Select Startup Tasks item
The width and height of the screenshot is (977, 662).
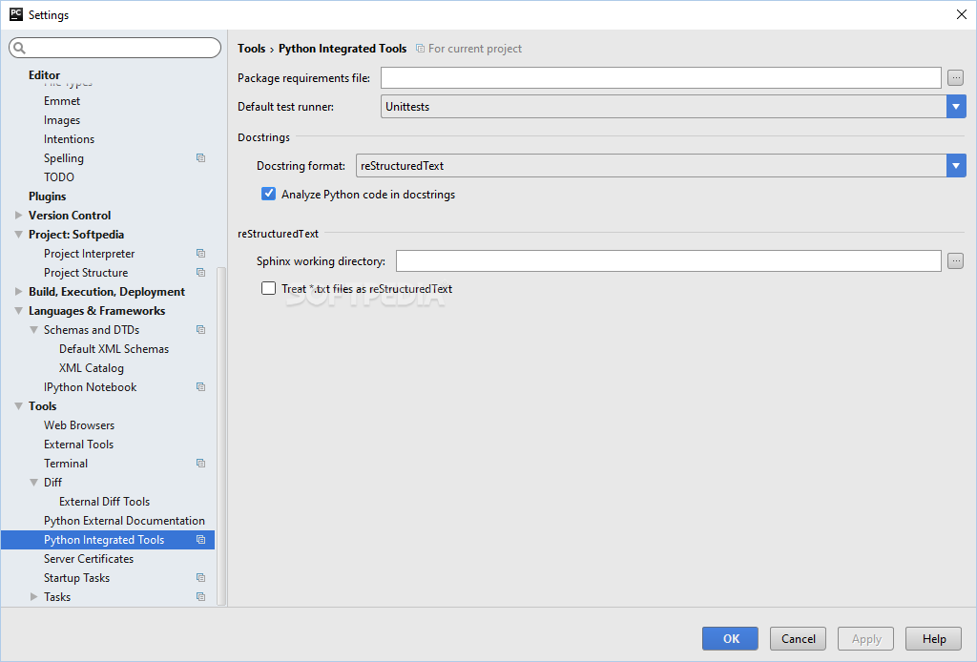pyautogui.click(x=76, y=578)
